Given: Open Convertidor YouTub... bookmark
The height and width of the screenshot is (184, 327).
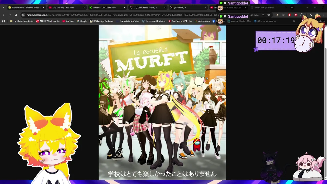Looking at the screenshot, I should point(128,21).
